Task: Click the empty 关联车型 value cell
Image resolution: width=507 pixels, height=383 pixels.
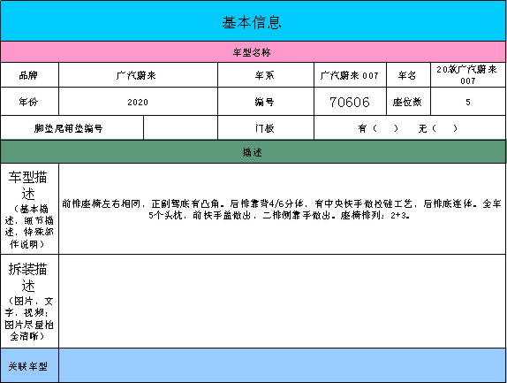Action: pos(282,365)
